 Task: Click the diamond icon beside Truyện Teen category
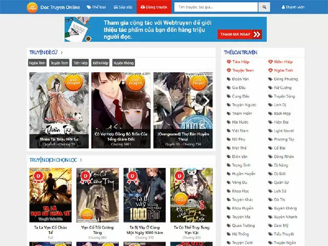pos(229,71)
